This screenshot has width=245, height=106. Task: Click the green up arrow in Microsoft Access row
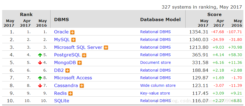click(x=40, y=78)
